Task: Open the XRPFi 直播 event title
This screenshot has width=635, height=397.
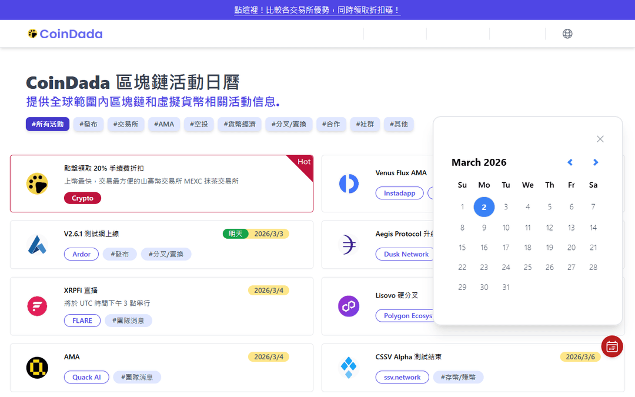Action: pos(81,291)
